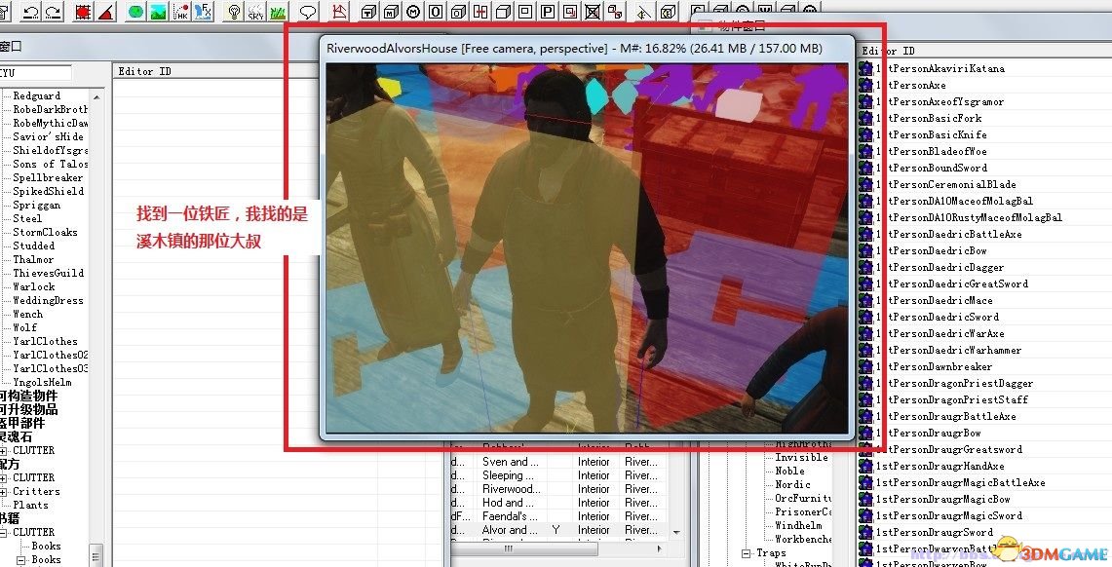
Task: Click the two linked boxes toolbar icon
Action: [x=616, y=12]
